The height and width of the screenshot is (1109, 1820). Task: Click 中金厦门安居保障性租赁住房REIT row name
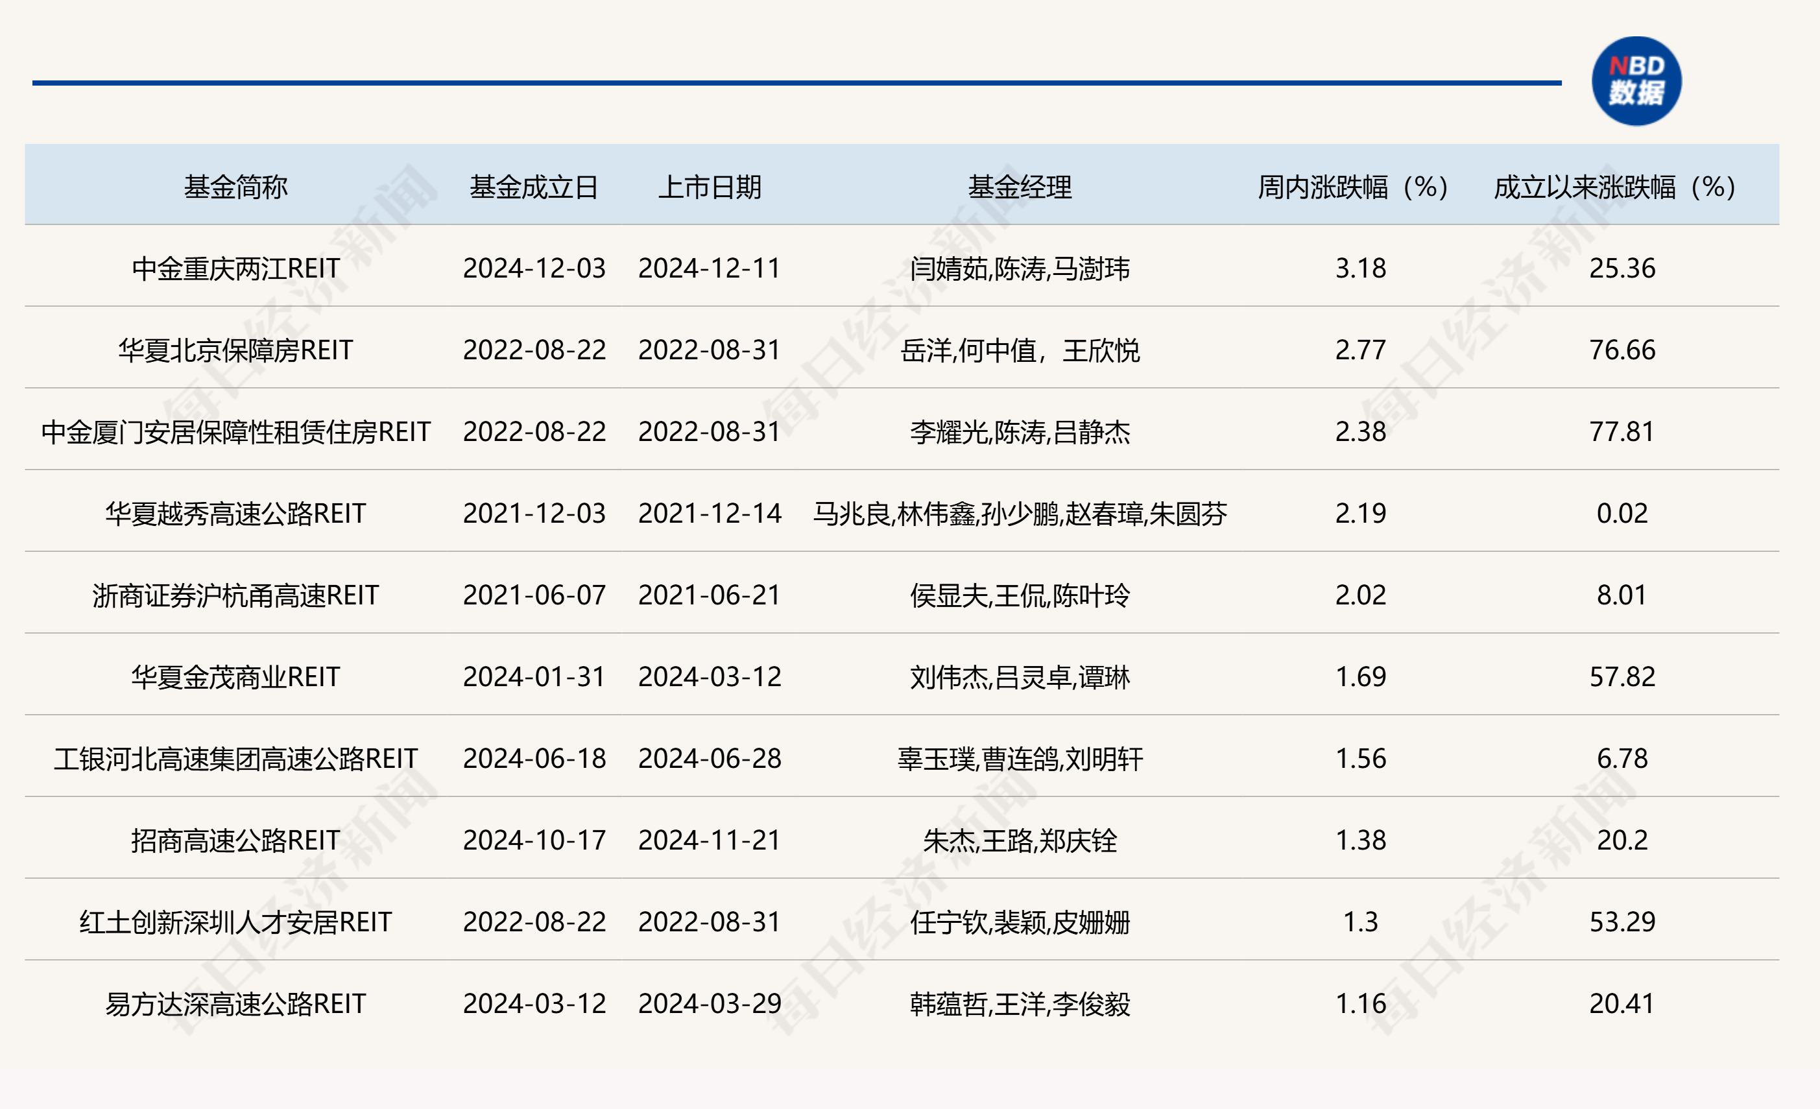point(235,432)
